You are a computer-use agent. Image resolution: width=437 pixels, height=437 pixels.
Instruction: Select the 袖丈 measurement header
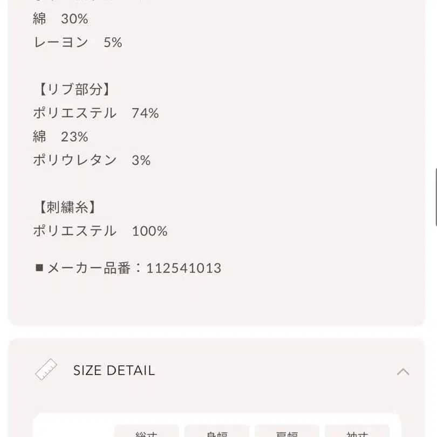[358, 433]
